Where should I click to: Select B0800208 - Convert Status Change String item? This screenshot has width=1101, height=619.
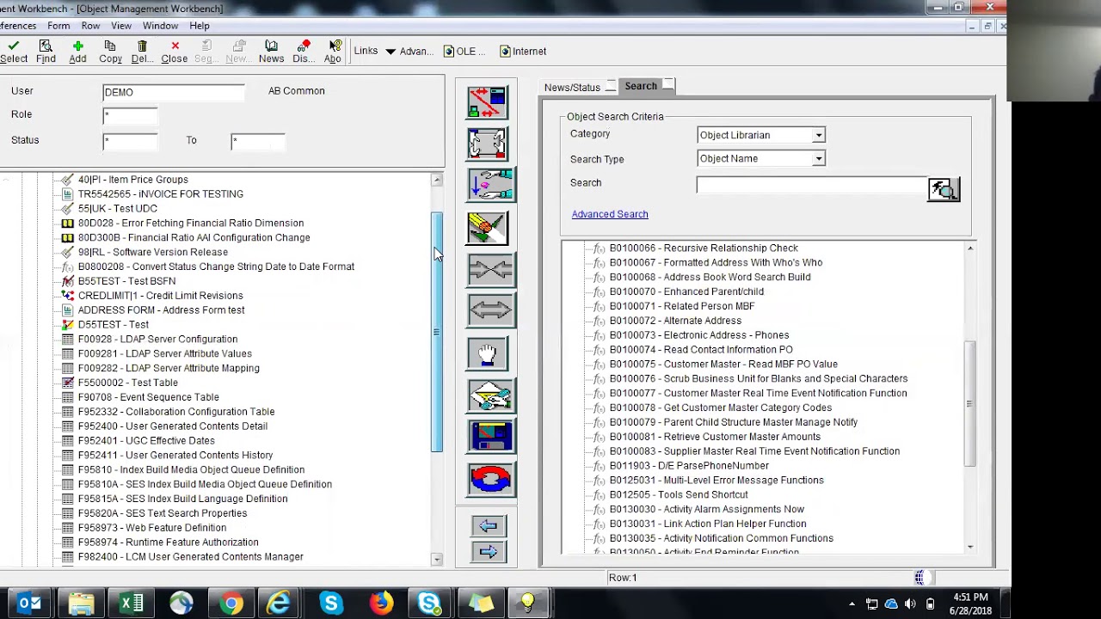click(x=216, y=267)
